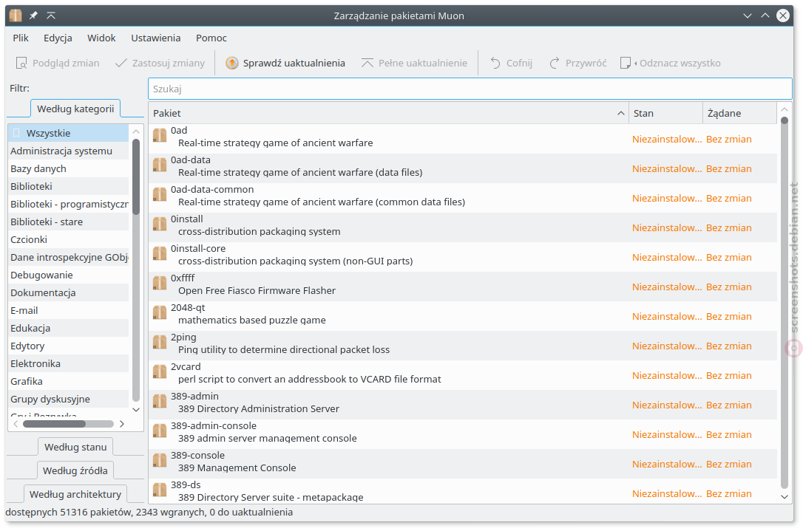Screen dimensions: 803x531
Task: Click the Pełne uaktualnienie arrow icon
Action: pos(367,63)
